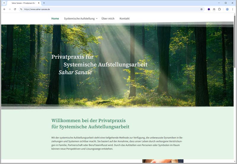Expand the tab search dropdown arrow
Screen dimensions: 237x164
point(4,3)
